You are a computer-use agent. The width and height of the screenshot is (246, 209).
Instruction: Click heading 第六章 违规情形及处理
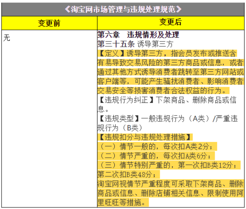138,35
